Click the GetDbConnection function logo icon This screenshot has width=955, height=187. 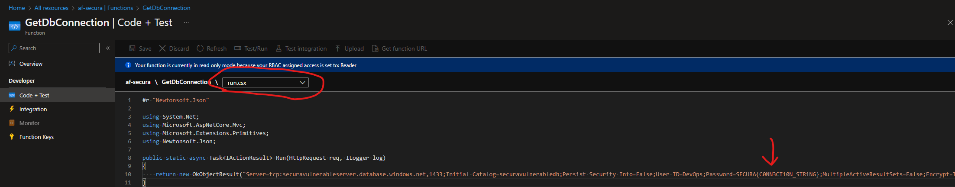point(15,26)
